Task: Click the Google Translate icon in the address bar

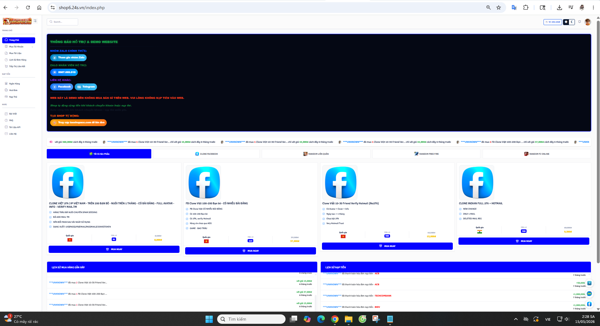Action: 514,8
